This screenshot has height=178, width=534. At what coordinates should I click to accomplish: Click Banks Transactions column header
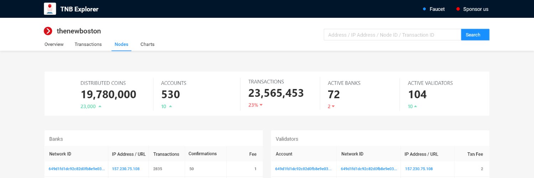(x=166, y=154)
